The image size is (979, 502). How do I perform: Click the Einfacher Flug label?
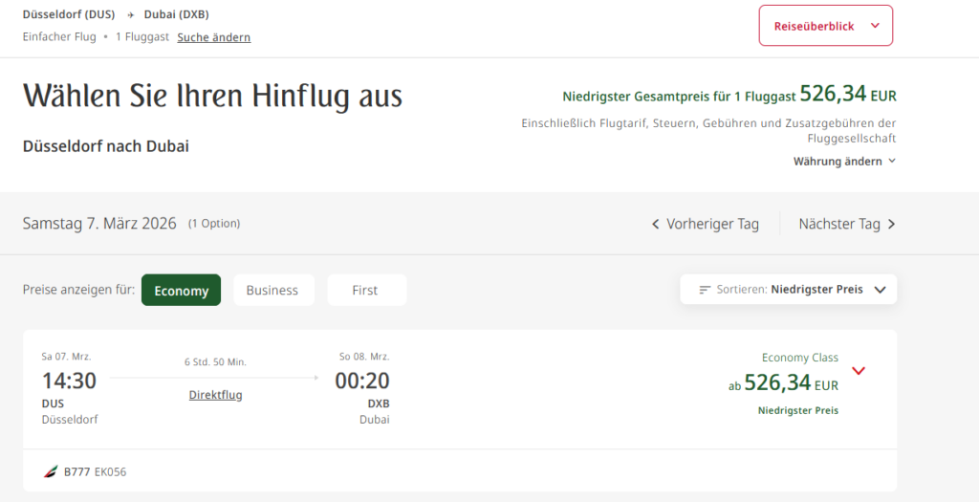59,37
